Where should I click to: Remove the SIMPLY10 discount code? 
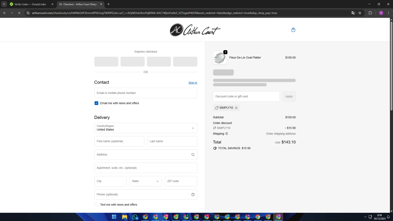pyautogui.click(x=236, y=108)
